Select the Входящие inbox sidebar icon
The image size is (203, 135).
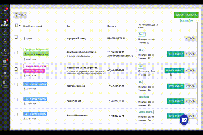point(5,23)
